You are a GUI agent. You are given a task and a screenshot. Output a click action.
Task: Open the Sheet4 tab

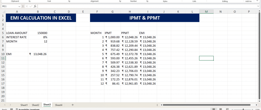(x=59, y=105)
